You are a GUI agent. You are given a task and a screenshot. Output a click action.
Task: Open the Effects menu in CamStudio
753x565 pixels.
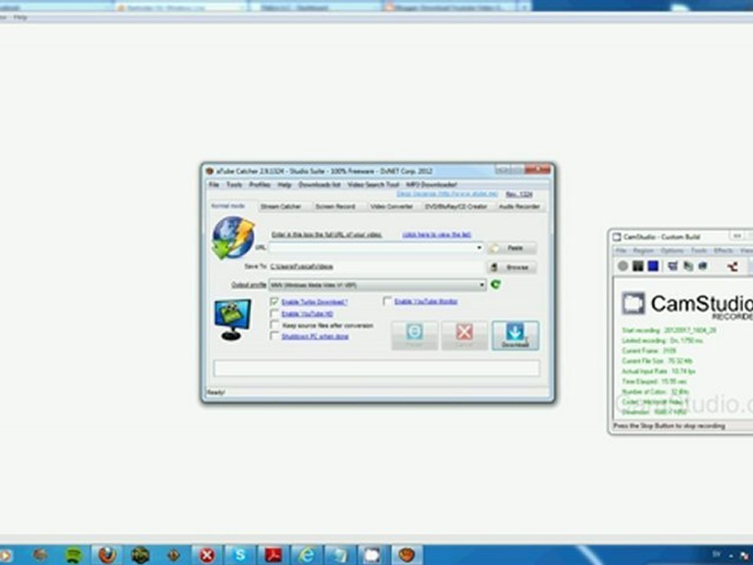723,251
